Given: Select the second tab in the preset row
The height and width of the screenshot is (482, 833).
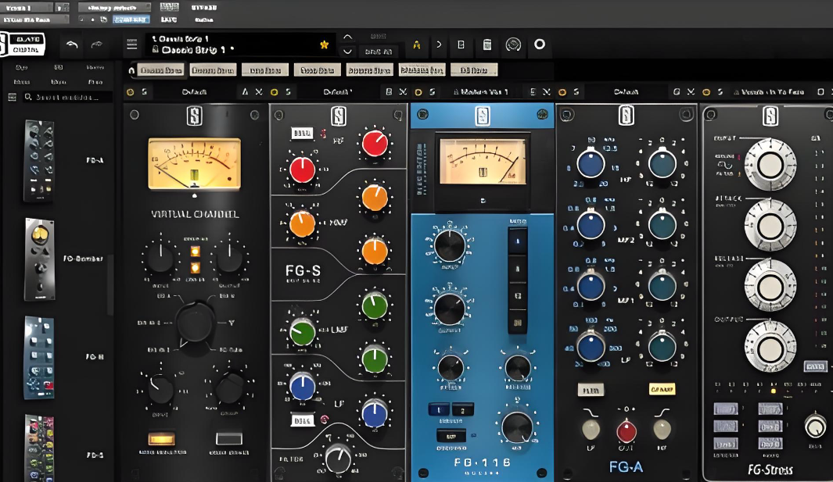Looking at the screenshot, I should tap(213, 70).
